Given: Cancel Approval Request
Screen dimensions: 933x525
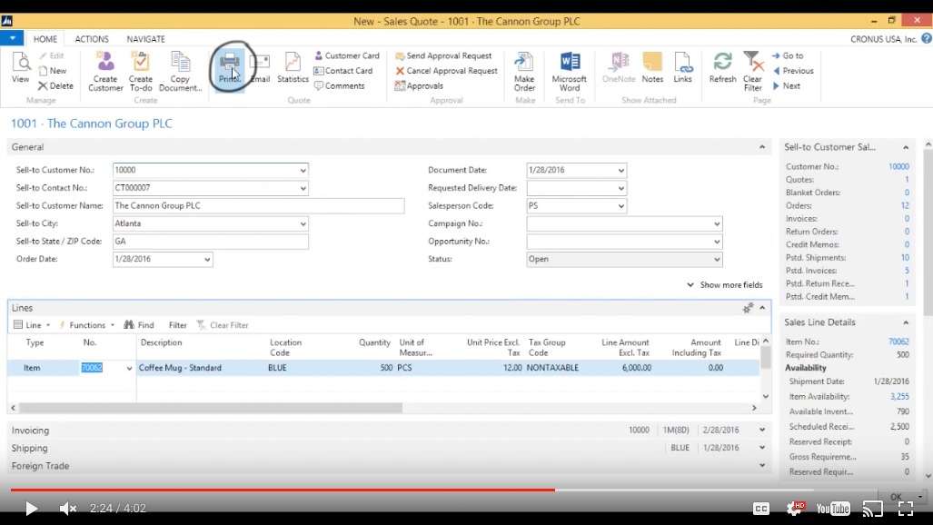Looking at the screenshot, I should (446, 70).
